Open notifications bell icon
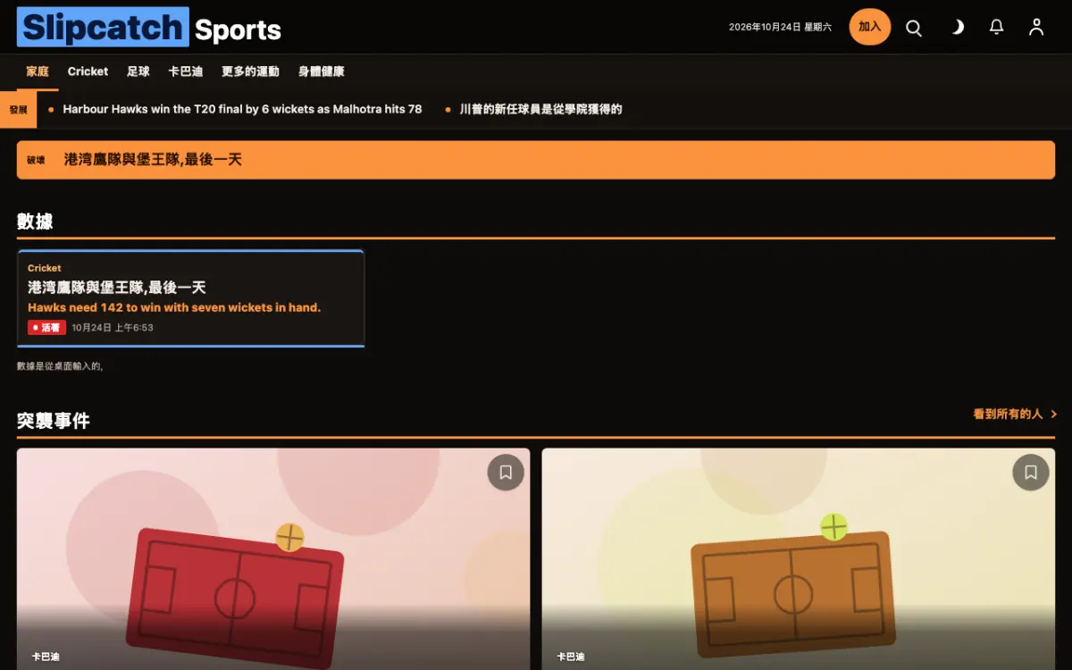This screenshot has width=1072, height=670. (x=997, y=28)
